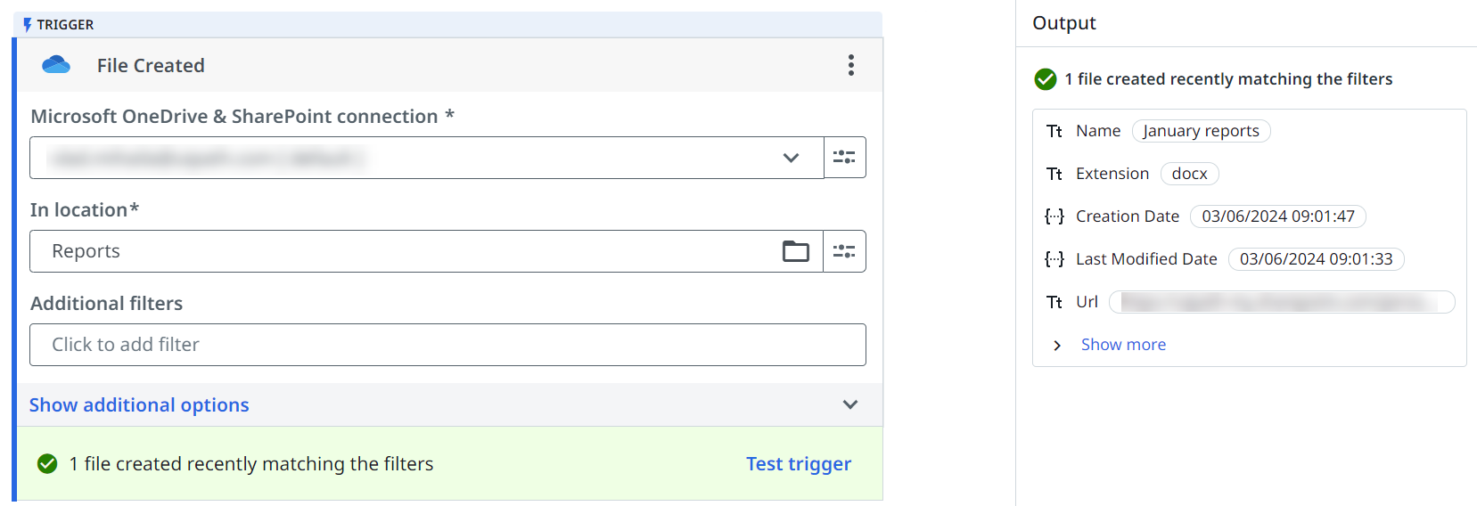1477x506 pixels.
Task: Browse folders with the location folder icon
Action: [x=796, y=251]
